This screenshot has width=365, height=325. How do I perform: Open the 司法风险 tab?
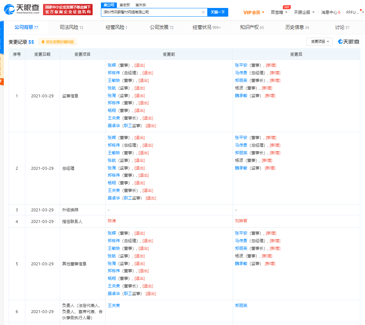71,27
